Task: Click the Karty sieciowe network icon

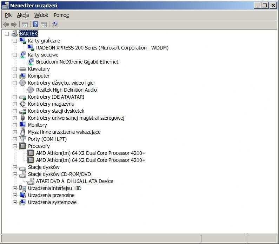Action: (x=23, y=55)
